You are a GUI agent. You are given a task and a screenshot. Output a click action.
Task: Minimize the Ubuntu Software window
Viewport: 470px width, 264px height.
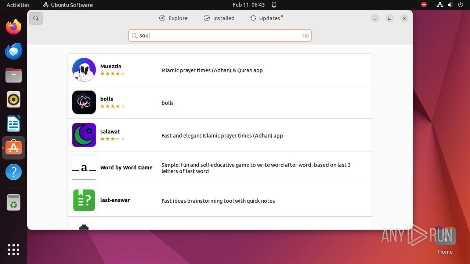click(x=375, y=18)
